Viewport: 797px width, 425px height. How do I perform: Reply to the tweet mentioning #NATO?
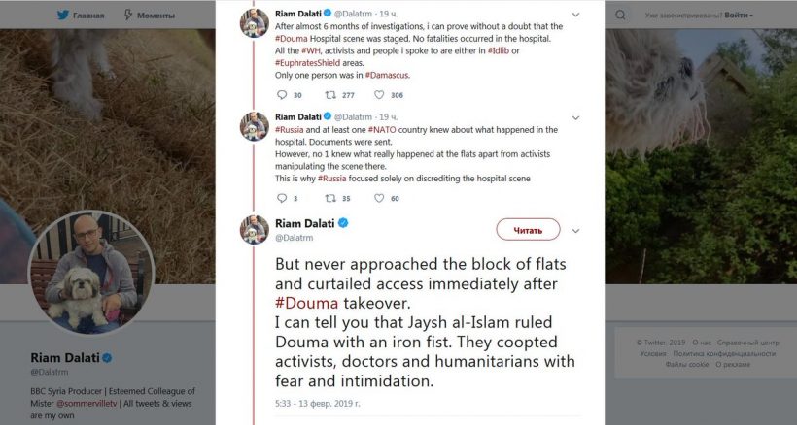coord(282,198)
